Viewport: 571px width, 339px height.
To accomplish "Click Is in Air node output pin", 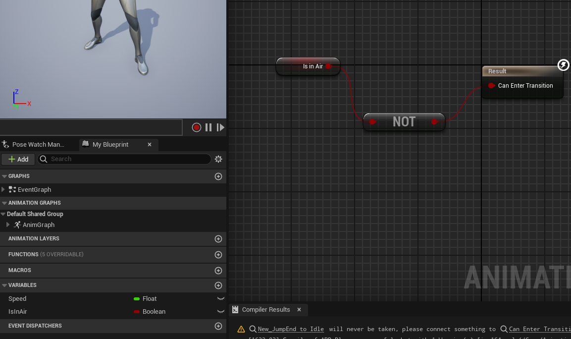I will [x=328, y=66].
